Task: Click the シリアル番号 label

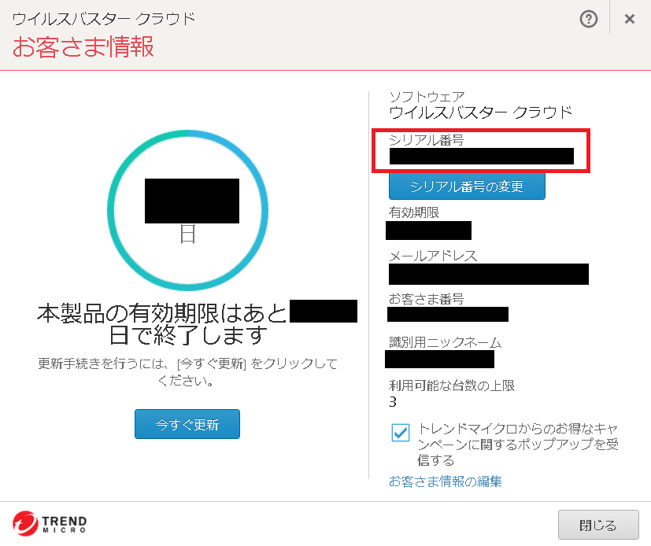Action: pyautogui.click(x=427, y=140)
